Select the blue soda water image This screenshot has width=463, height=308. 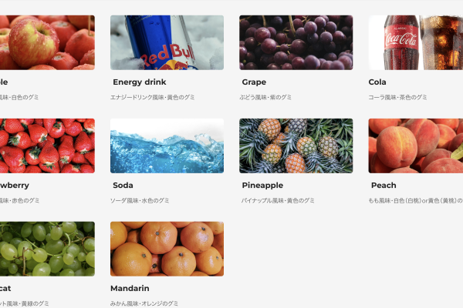coord(167,146)
